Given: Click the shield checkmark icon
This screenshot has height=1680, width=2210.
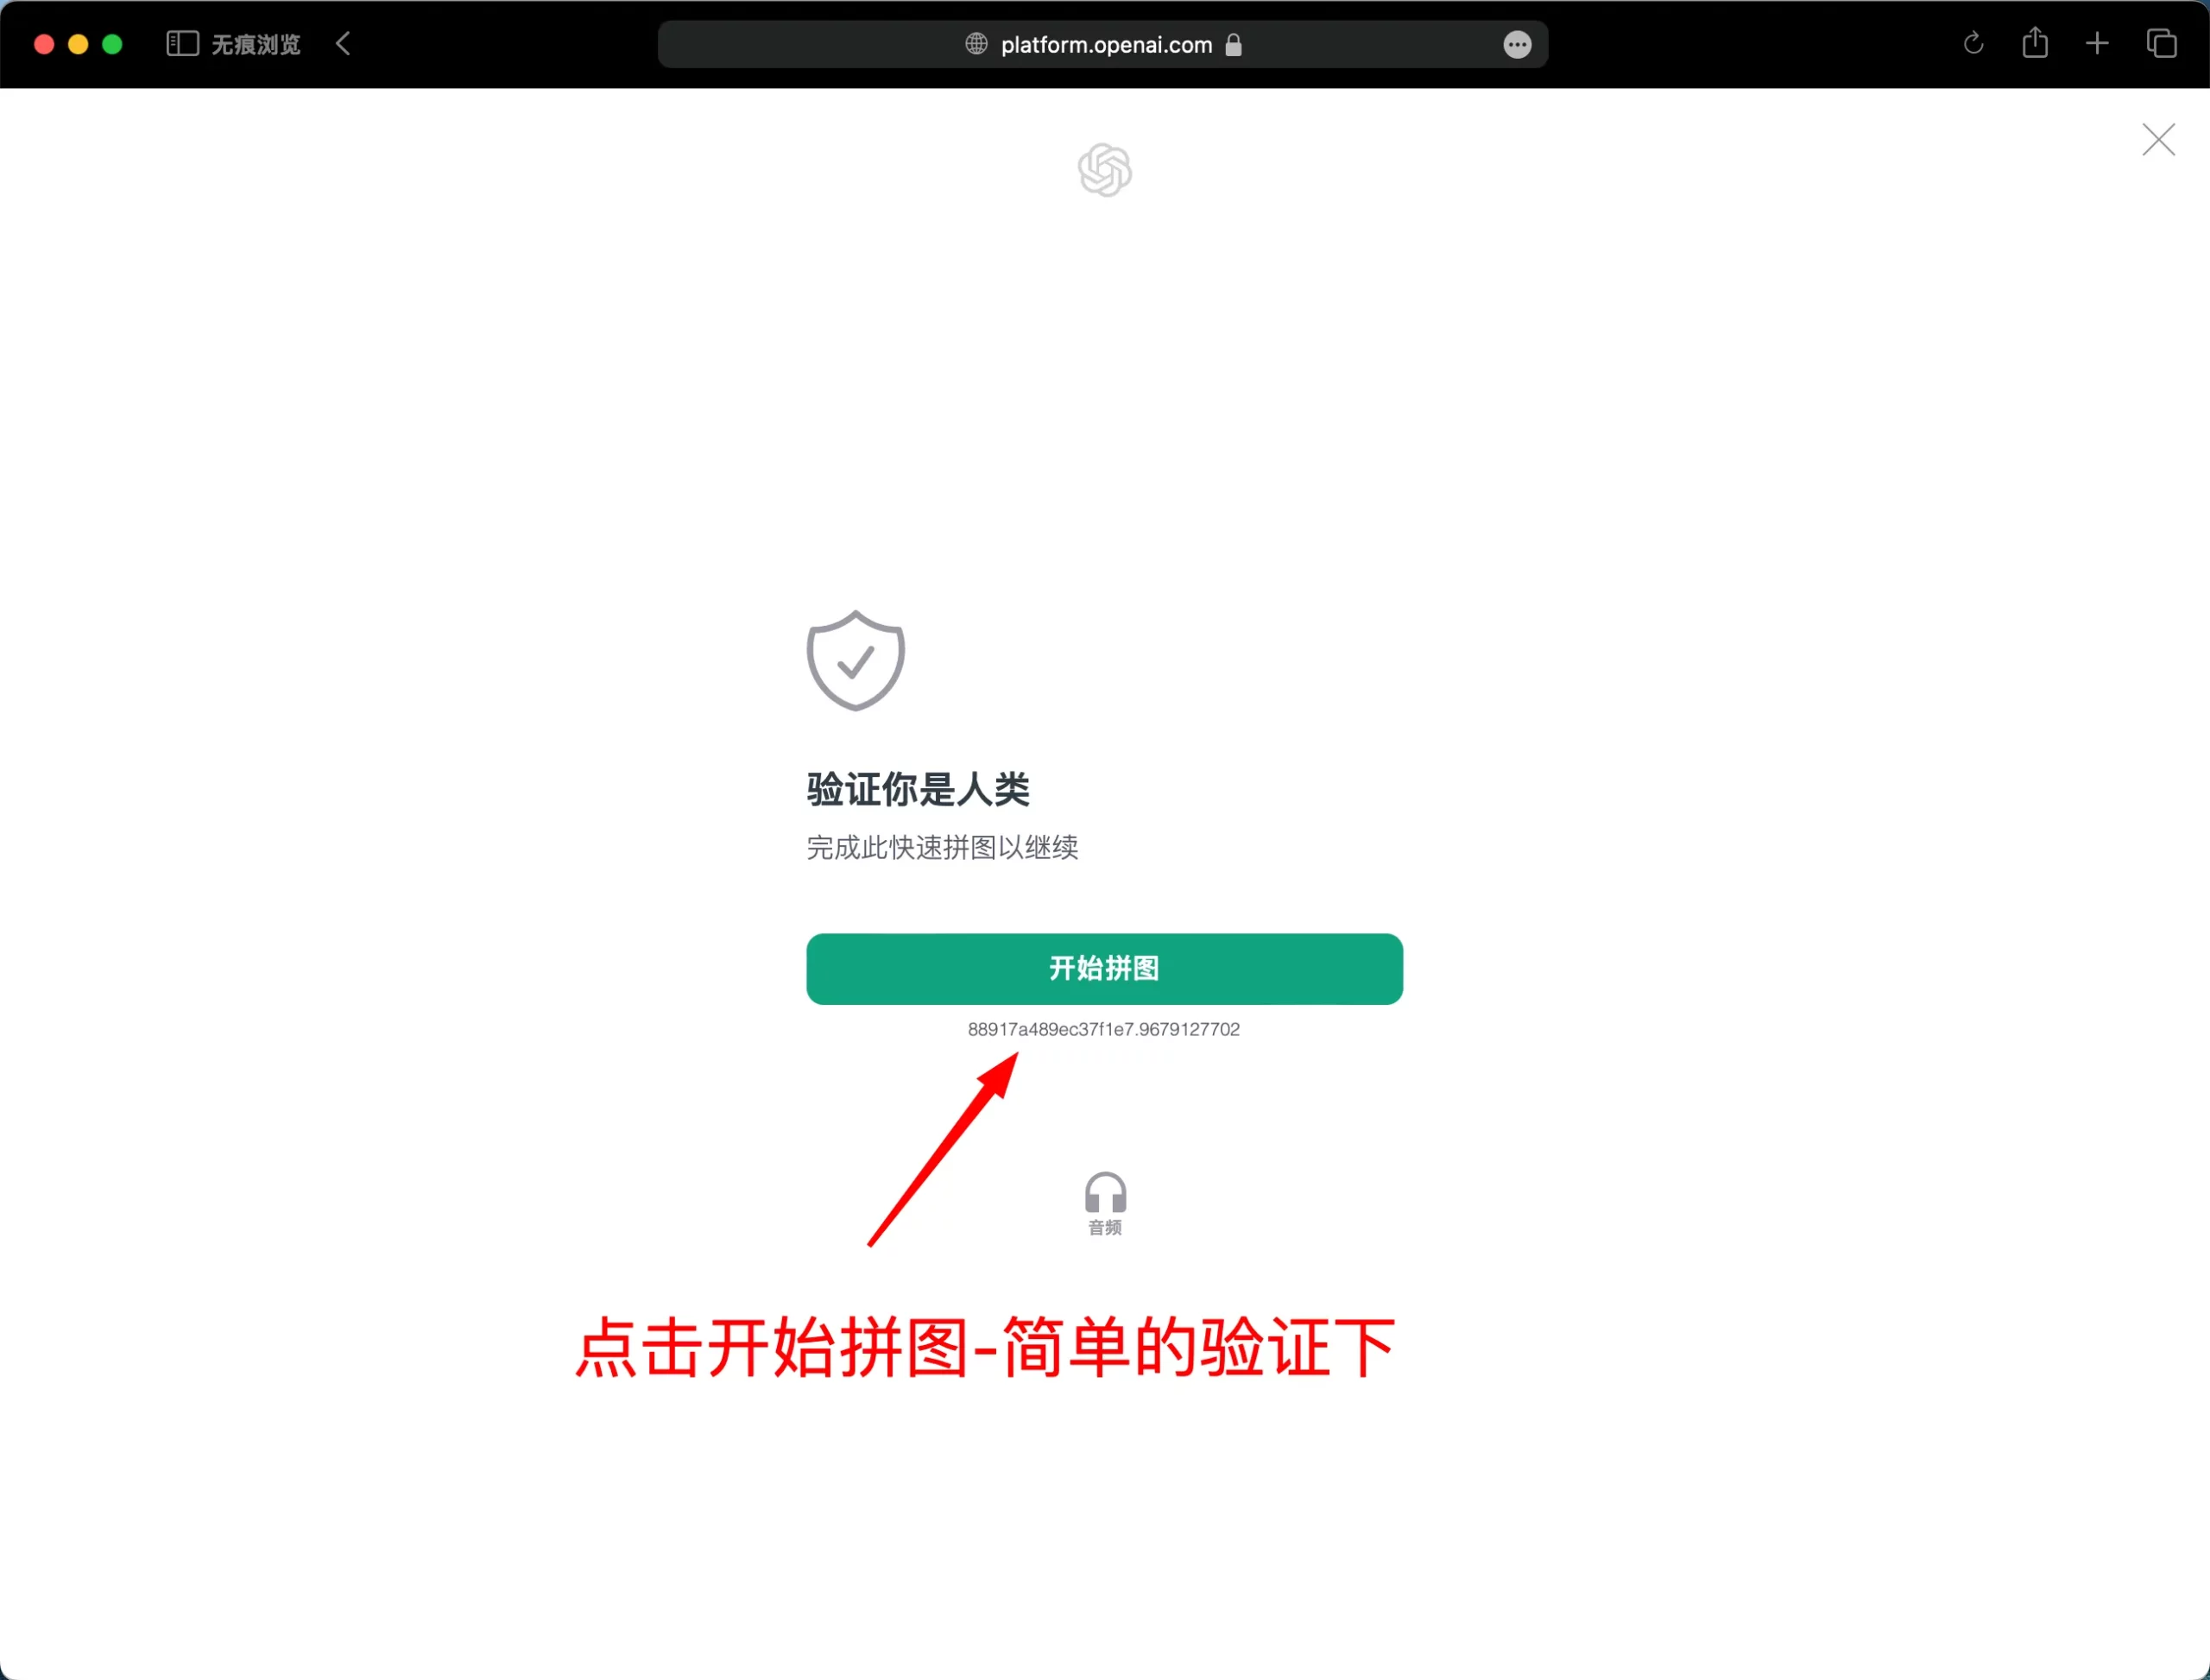Looking at the screenshot, I should pyautogui.click(x=855, y=660).
